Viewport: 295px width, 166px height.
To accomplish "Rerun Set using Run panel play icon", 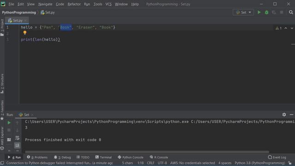I will coord(9,123).
